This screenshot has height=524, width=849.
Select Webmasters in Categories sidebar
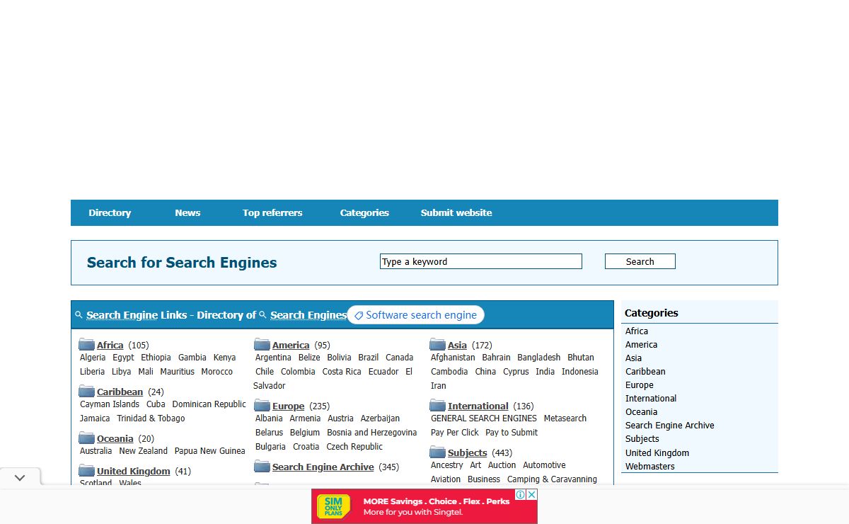[650, 466]
